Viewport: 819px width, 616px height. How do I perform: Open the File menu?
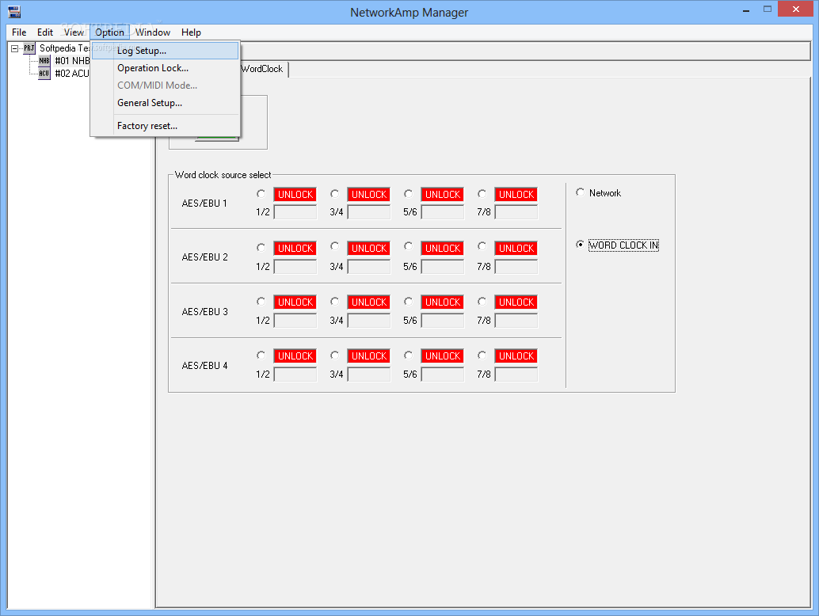[19, 32]
